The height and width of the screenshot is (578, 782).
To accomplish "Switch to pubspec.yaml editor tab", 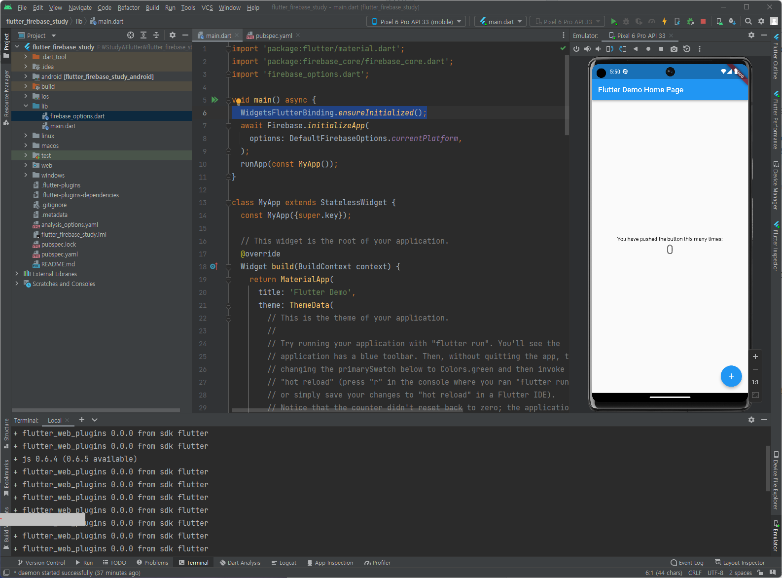I will (274, 36).
